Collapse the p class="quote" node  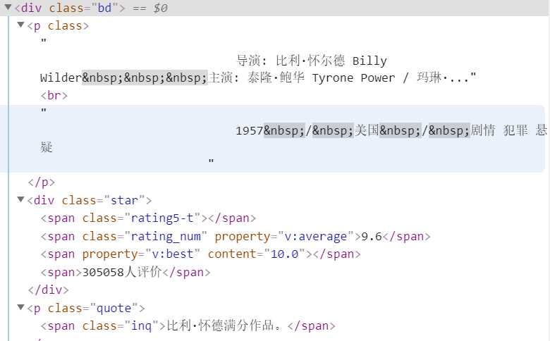click(x=20, y=307)
